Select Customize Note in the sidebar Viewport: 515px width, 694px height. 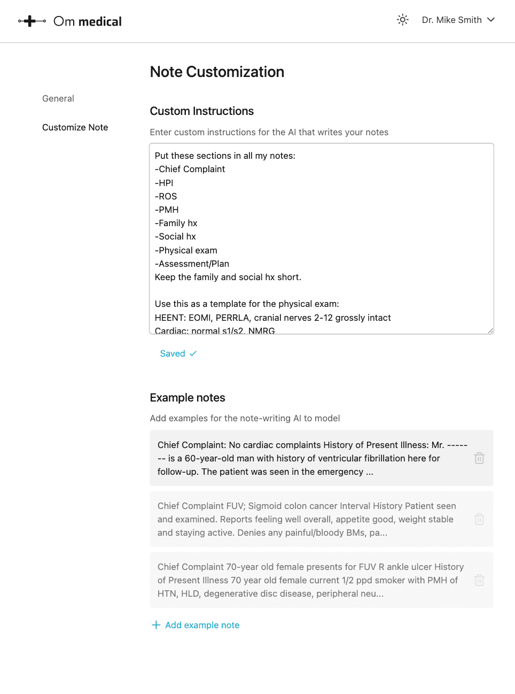coord(75,127)
